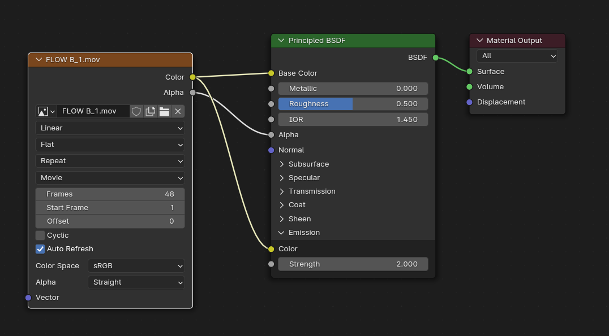Screen dimensions: 609x336
Task: Click the Emission Strength value slider
Action: click(x=353, y=264)
